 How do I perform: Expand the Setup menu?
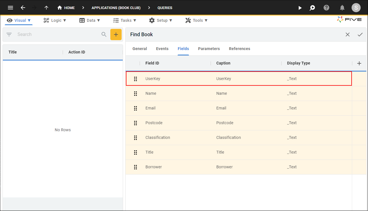(160, 20)
